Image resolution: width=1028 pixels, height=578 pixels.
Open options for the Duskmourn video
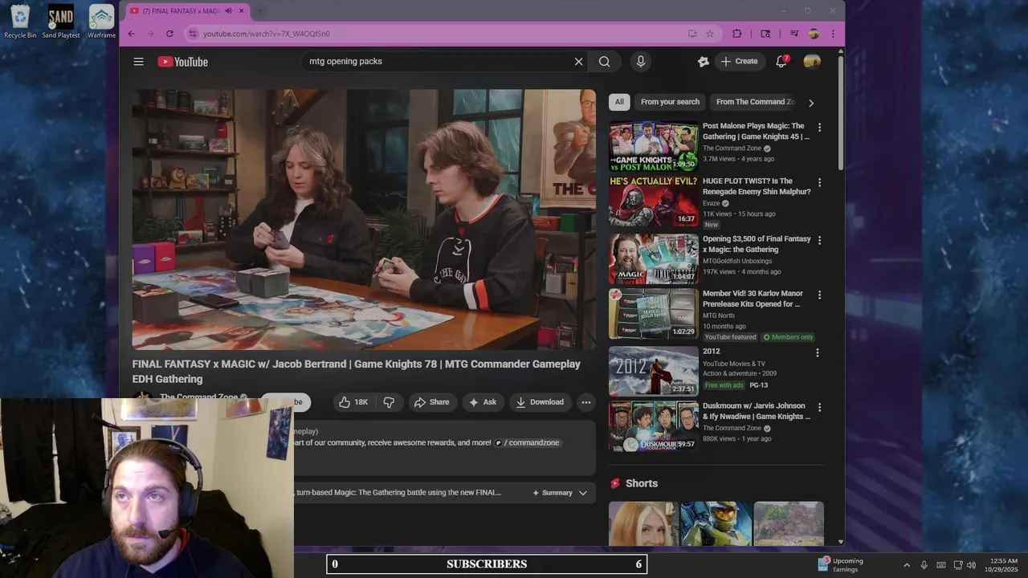(x=819, y=407)
